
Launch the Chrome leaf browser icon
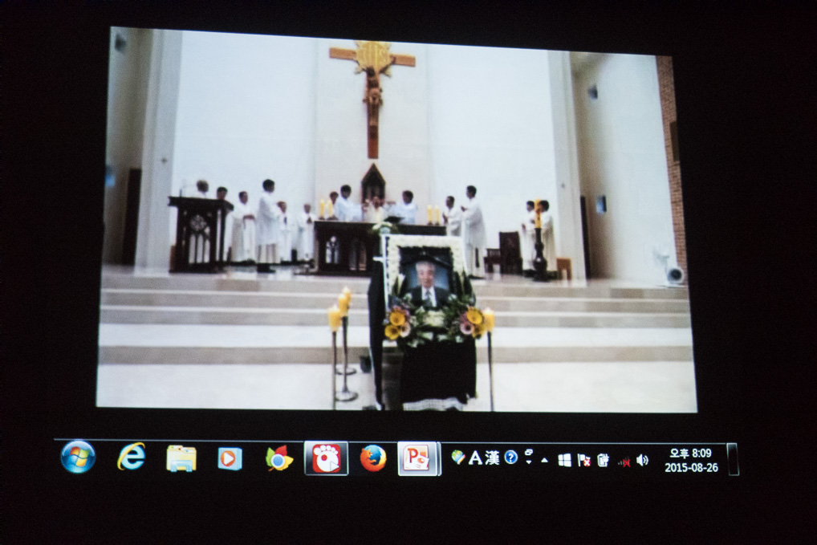[278, 458]
